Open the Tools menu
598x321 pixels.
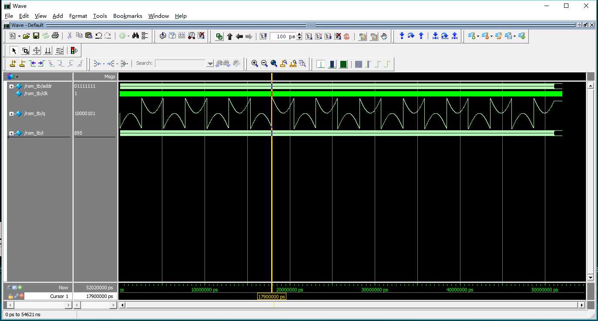[100, 16]
